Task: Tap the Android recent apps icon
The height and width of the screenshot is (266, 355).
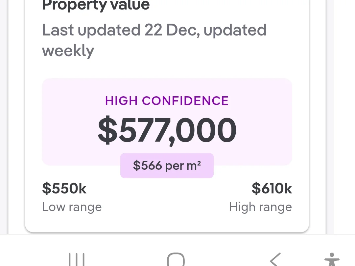Action: click(x=76, y=259)
